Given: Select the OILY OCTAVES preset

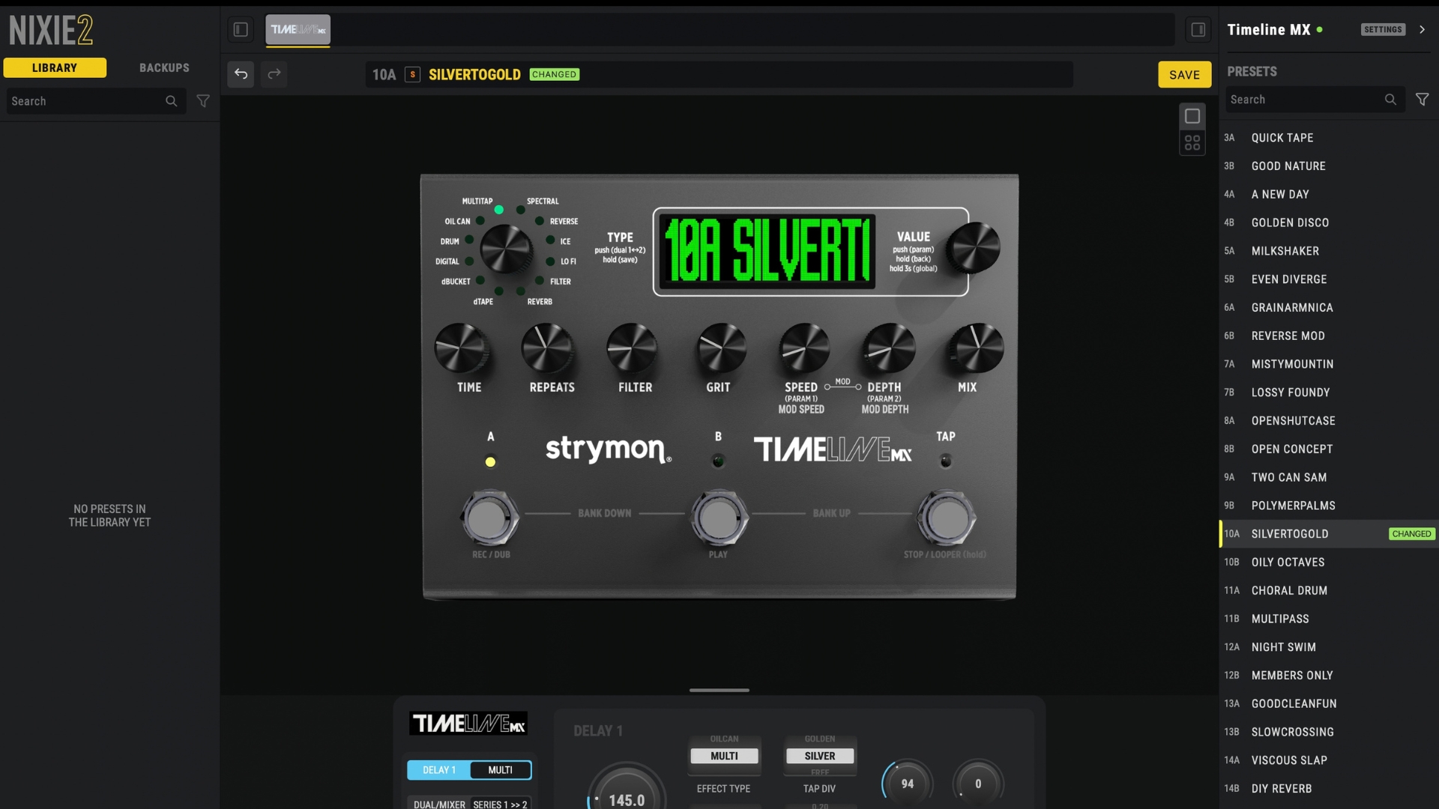Looking at the screenshot, I should 1329,562.
